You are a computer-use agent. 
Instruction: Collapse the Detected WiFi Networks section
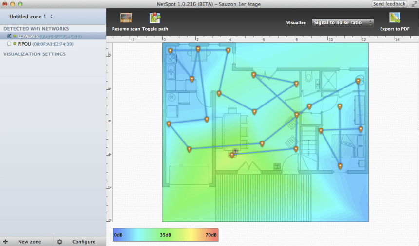36,29
